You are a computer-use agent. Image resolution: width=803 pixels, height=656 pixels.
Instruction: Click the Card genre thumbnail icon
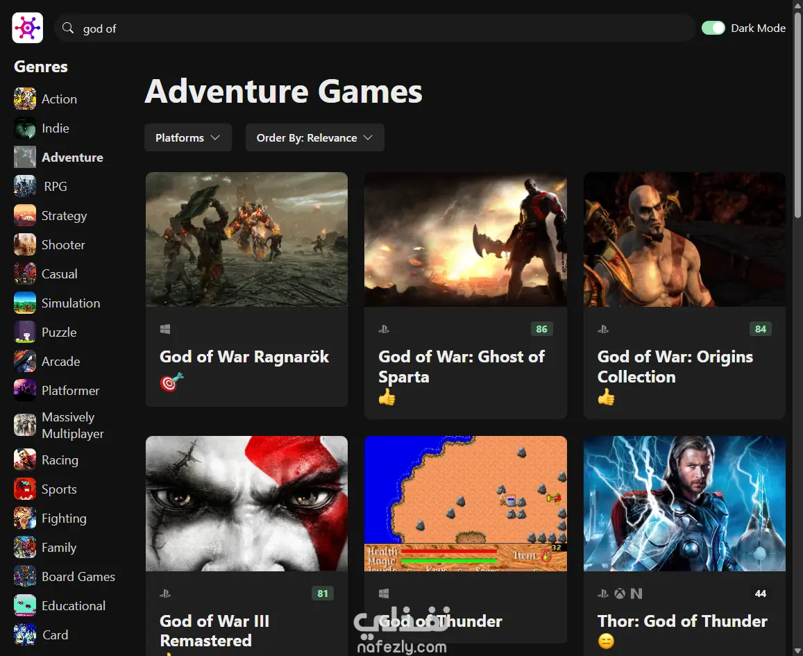[x=24, y=635]
